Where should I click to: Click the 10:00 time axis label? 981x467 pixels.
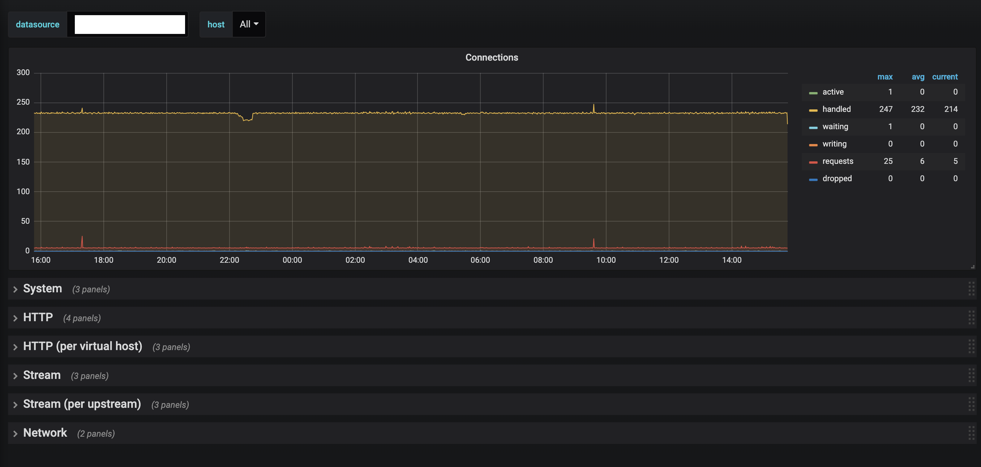(606, 260)
